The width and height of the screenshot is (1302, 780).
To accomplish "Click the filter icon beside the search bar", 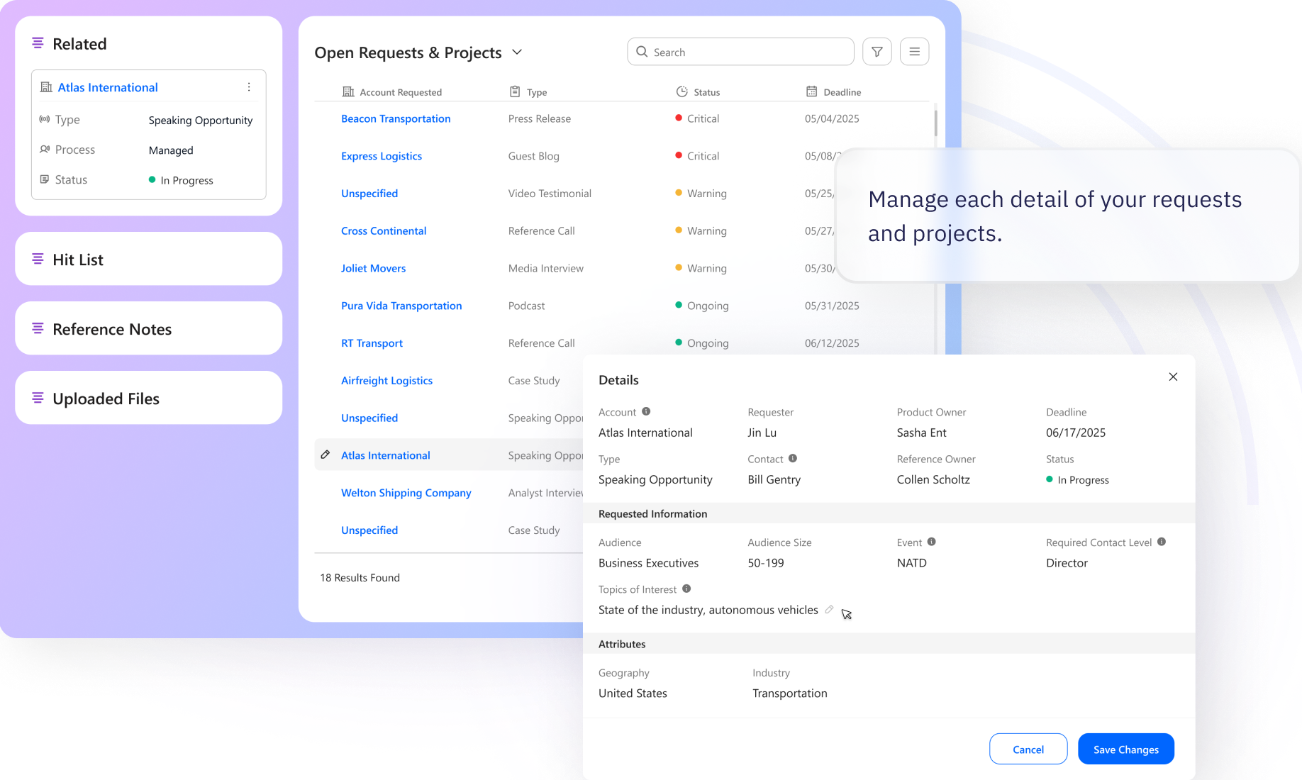I will click(877, 51).
